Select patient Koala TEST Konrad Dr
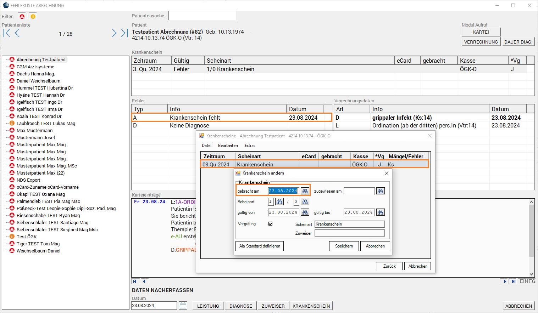This screenshot has height=313, width=538. tap(39, 116)
